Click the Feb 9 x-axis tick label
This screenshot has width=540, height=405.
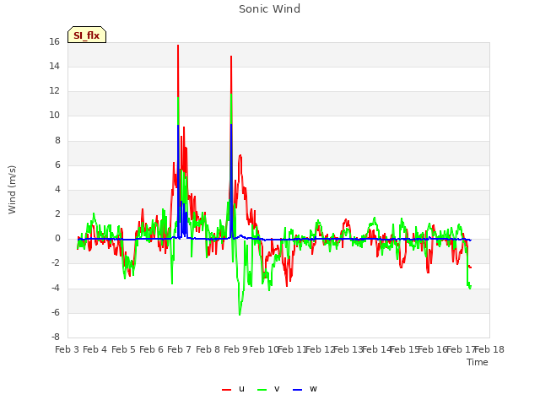coord(235,349)
